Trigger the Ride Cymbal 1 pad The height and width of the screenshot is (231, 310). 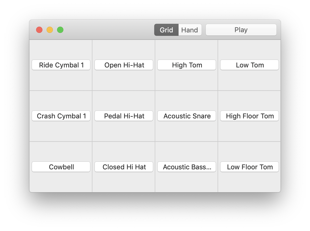pyautogui.click(x=61, y=65)
